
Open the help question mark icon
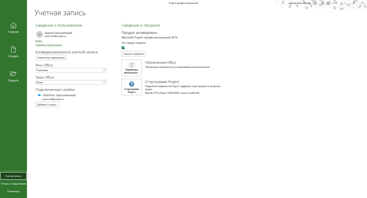click(336, 3)
